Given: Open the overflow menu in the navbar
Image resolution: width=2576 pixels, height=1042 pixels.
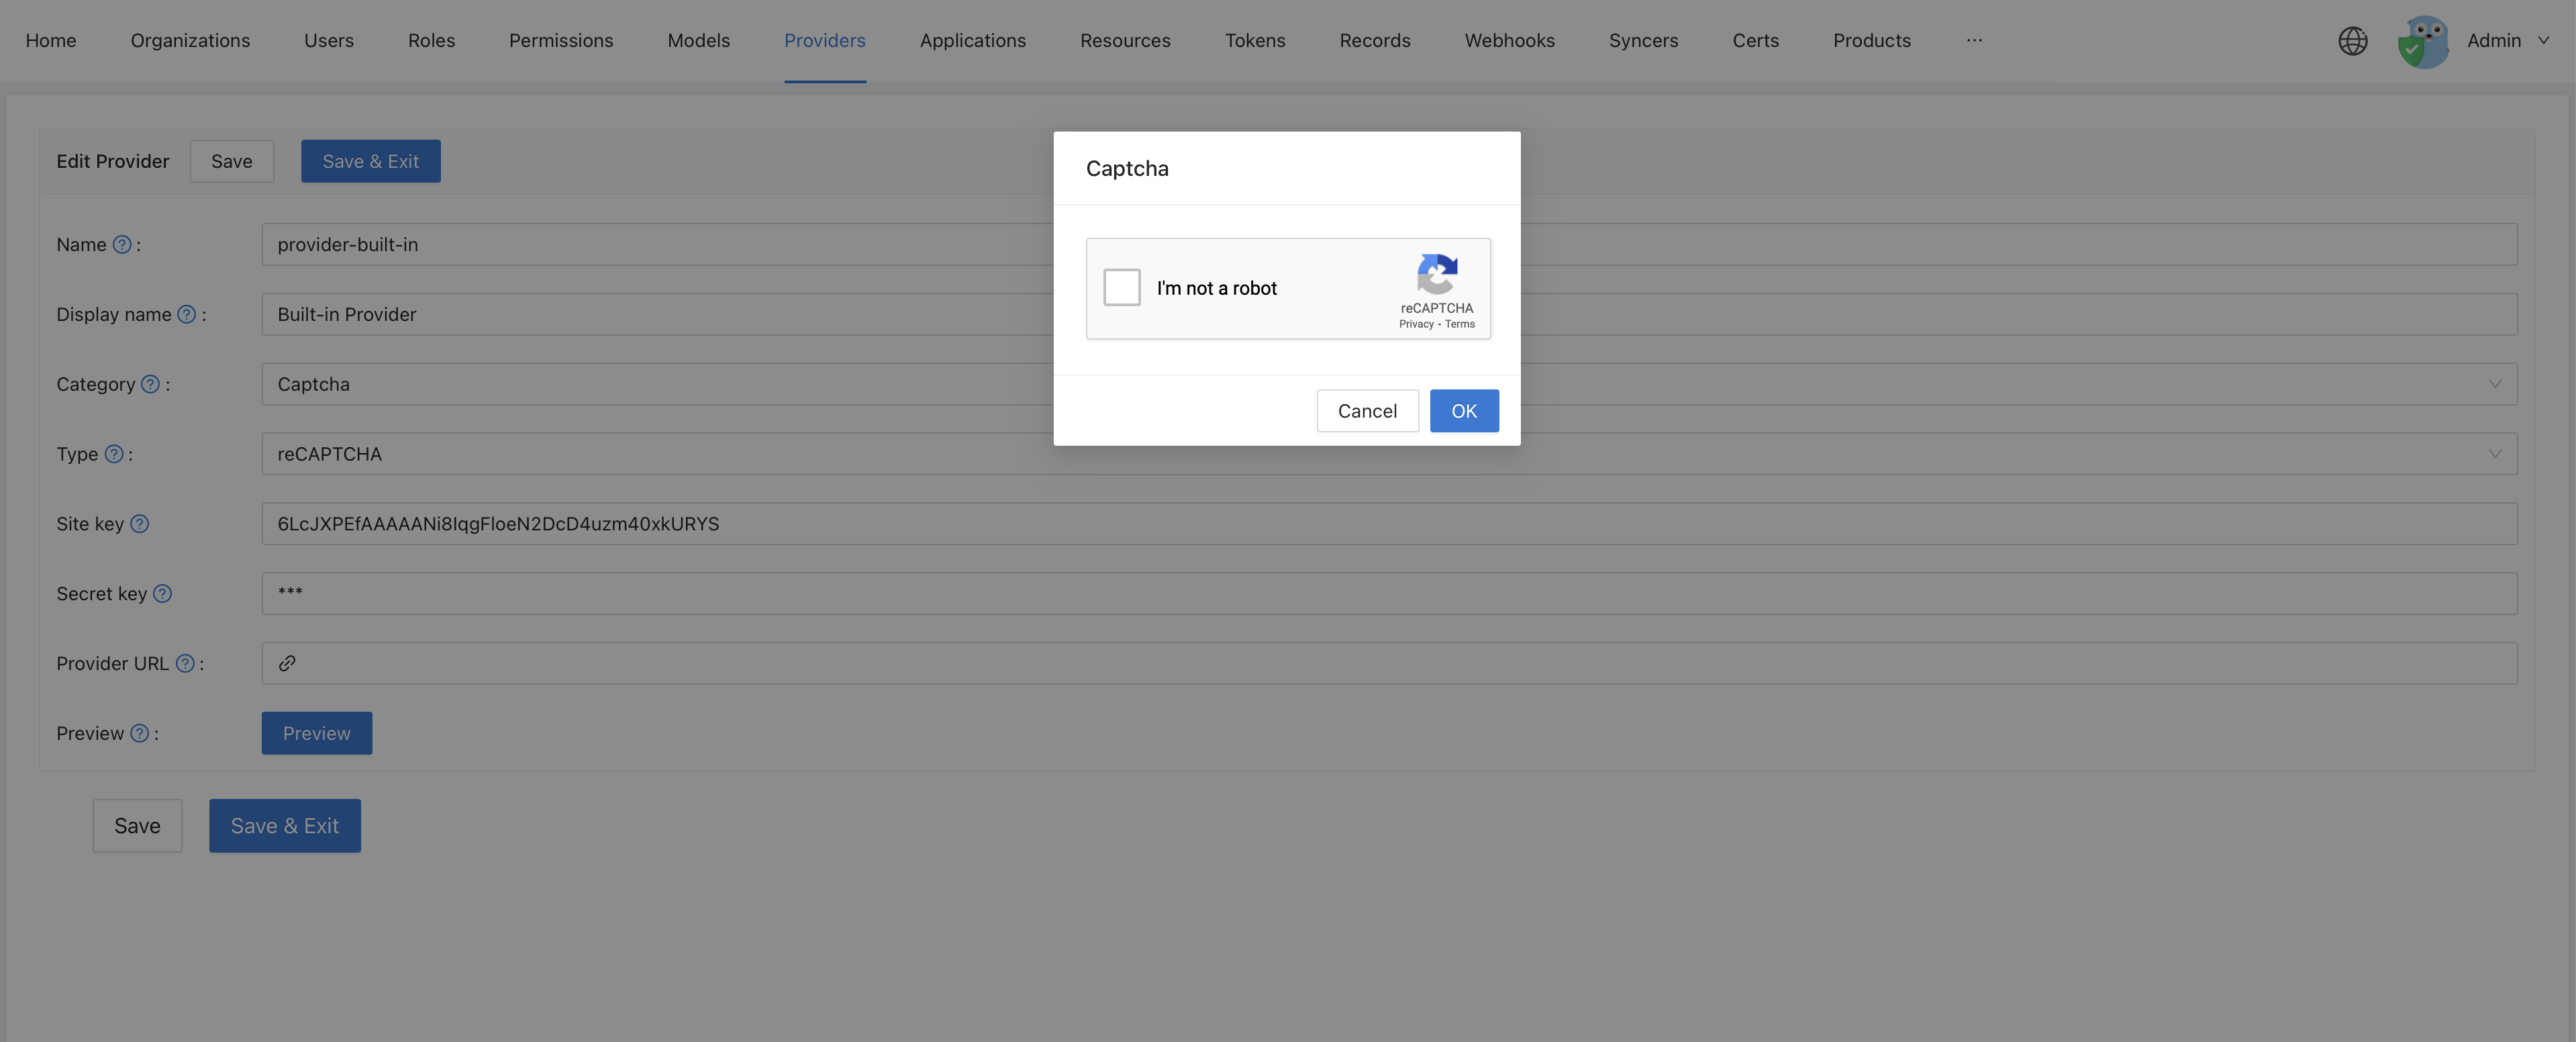Looking at the screenshot, I should pyautogui.click(x=1974, y=41).
